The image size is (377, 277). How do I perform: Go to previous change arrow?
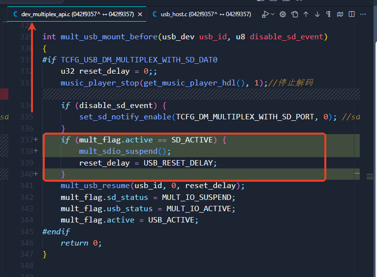click(306, 14)
